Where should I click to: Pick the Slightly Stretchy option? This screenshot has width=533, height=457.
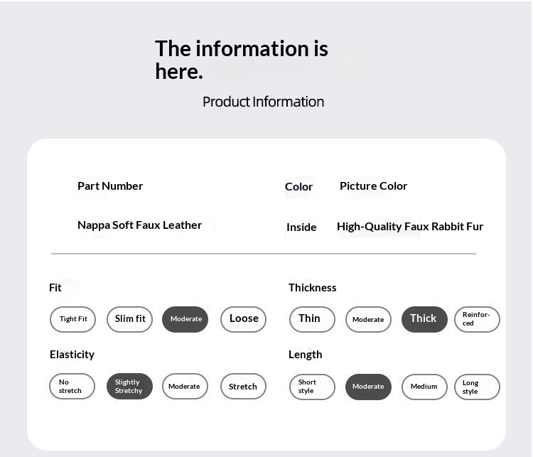(129, 387)
